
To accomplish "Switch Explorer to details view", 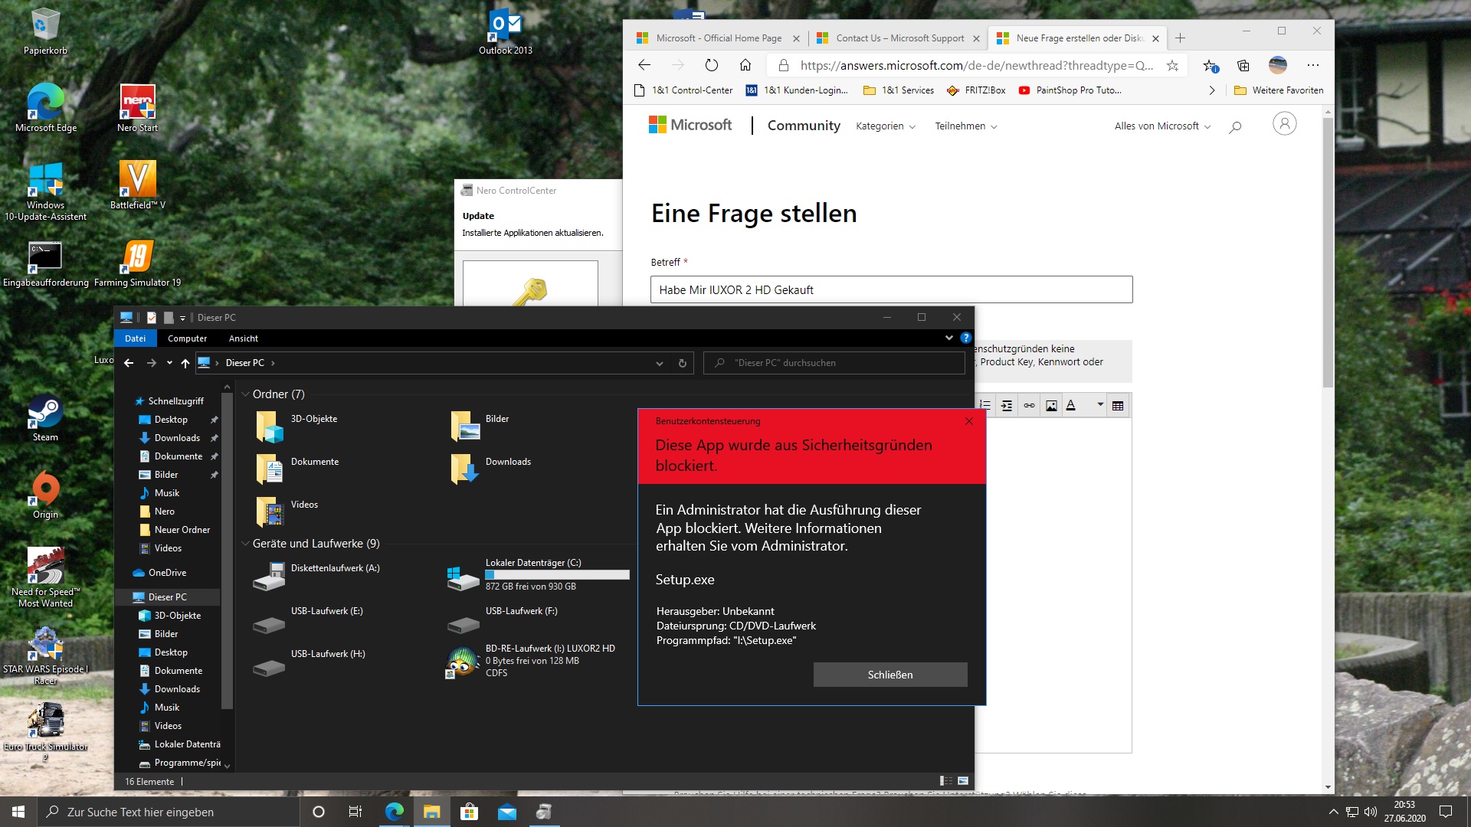I will (946, 781).
